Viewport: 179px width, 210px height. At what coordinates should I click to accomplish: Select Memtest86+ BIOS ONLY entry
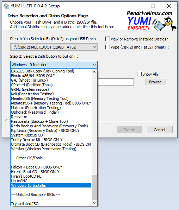(x=51, y=103)
